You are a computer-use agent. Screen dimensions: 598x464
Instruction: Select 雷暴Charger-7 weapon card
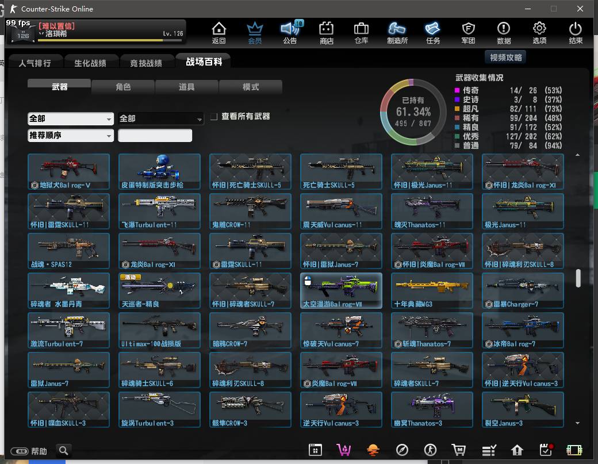pyautogui.click(x=523, y=290)
